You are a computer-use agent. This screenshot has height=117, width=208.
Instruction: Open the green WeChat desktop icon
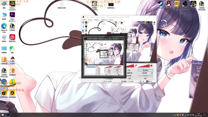point(12,49)
